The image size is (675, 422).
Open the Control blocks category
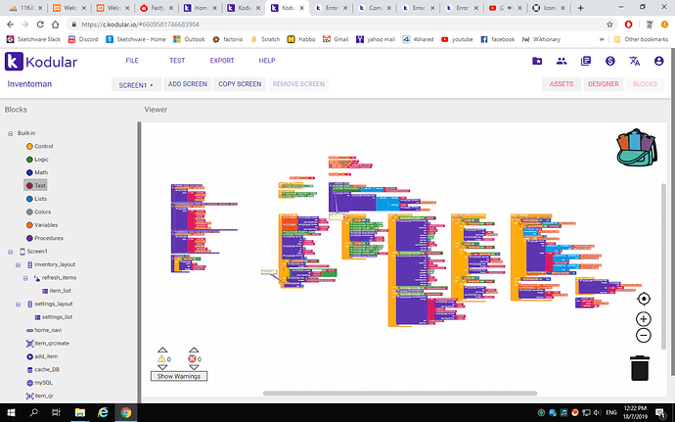39,146
